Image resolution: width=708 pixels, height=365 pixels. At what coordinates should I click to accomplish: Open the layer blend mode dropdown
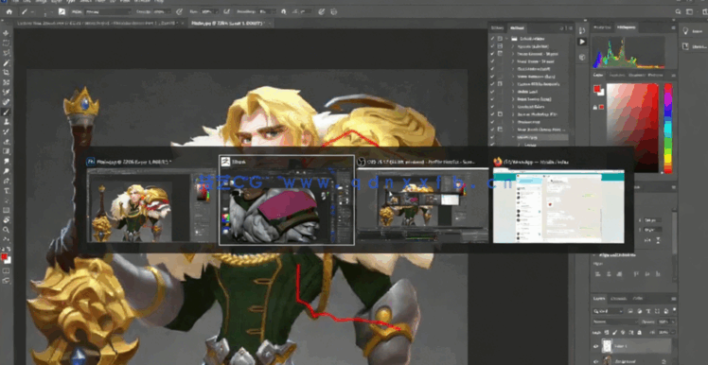coord(615,322)
